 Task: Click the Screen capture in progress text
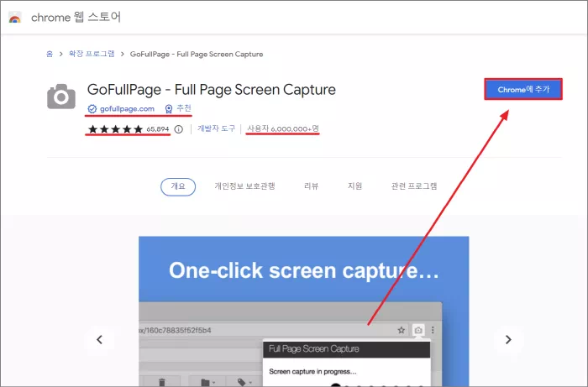coord(312,372)
